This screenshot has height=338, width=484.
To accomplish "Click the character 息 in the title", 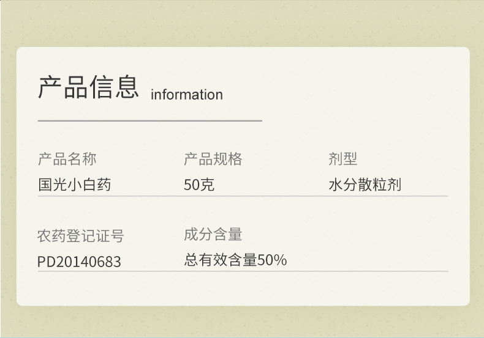I will coord(127,87).
